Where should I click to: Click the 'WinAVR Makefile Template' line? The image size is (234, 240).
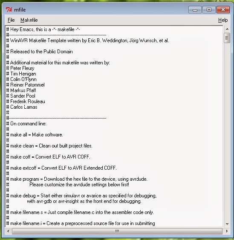[x=87, y=40]
